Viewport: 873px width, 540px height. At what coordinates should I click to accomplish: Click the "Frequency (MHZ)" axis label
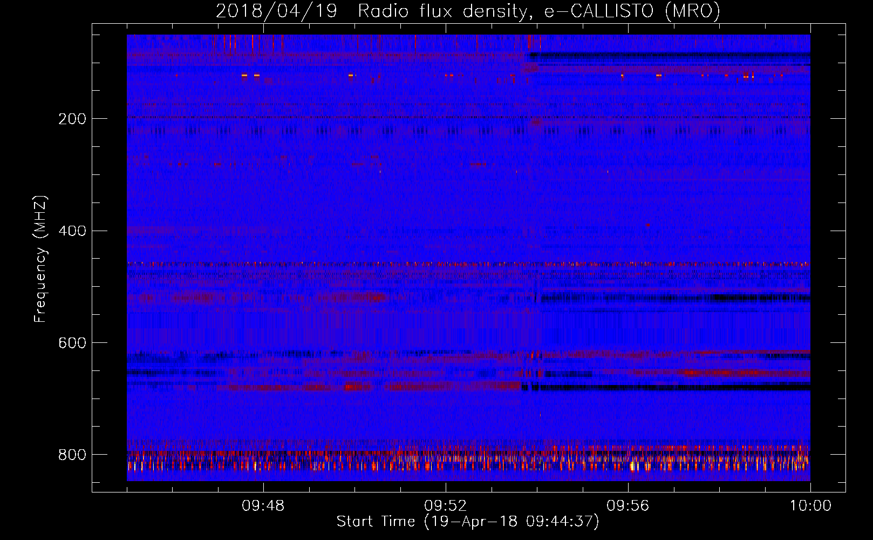coord(40,259)
